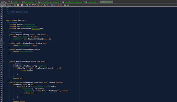
Task: Toggle rectangular selection mode icon
Action: [38, 5]
